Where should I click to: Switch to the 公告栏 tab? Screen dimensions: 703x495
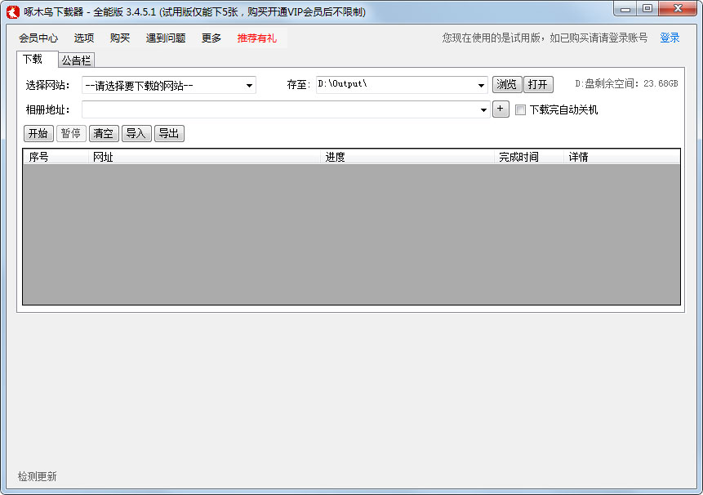point(76,60)
